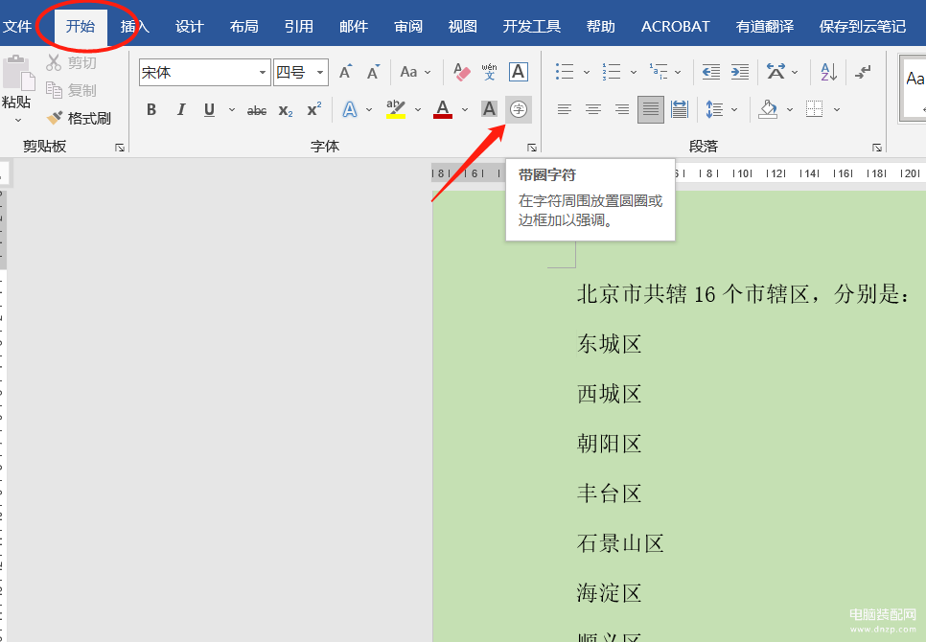
Task: Apply multilevel list icon
Action: click(x=659, y=72)
